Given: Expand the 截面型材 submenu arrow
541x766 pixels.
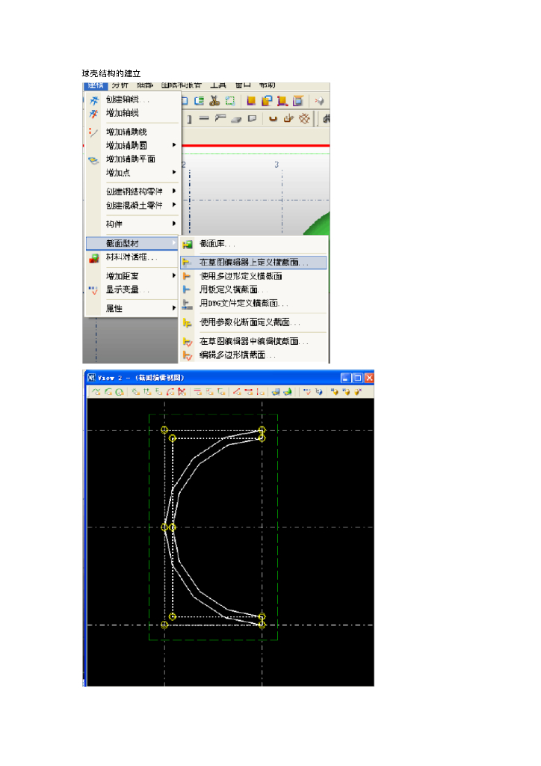Looking at the screenshot, I should tap(174, 243).
